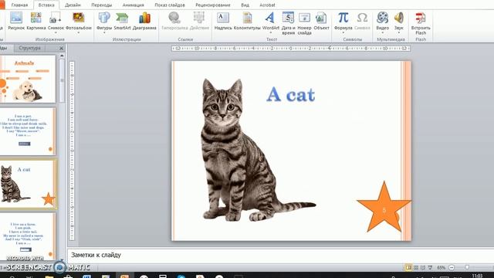494x278 pixels.
Task: Switch to Slide Sorter view in status bar
Action: (416, 268)
